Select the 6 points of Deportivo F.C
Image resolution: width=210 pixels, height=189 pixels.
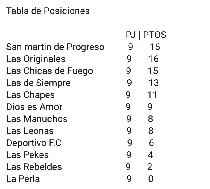coord(151,143)
